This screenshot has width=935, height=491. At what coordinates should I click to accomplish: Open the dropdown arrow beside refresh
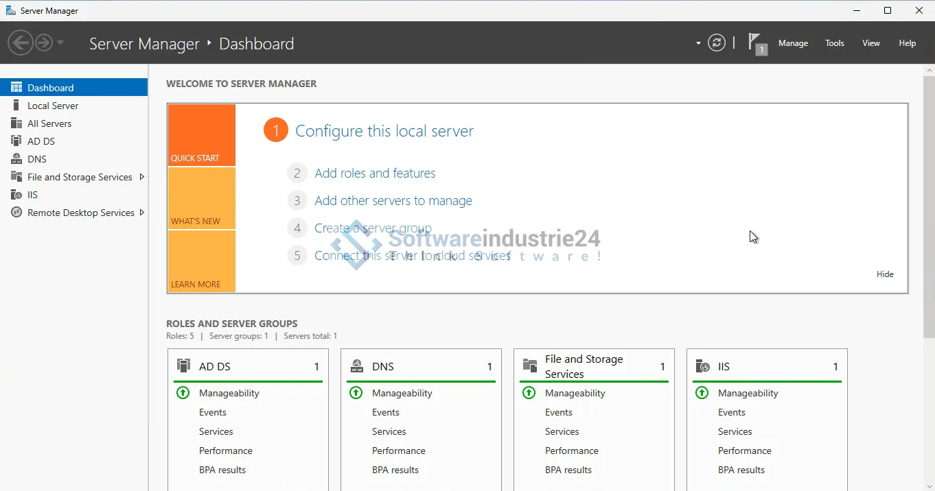click(x=698, y=43)
